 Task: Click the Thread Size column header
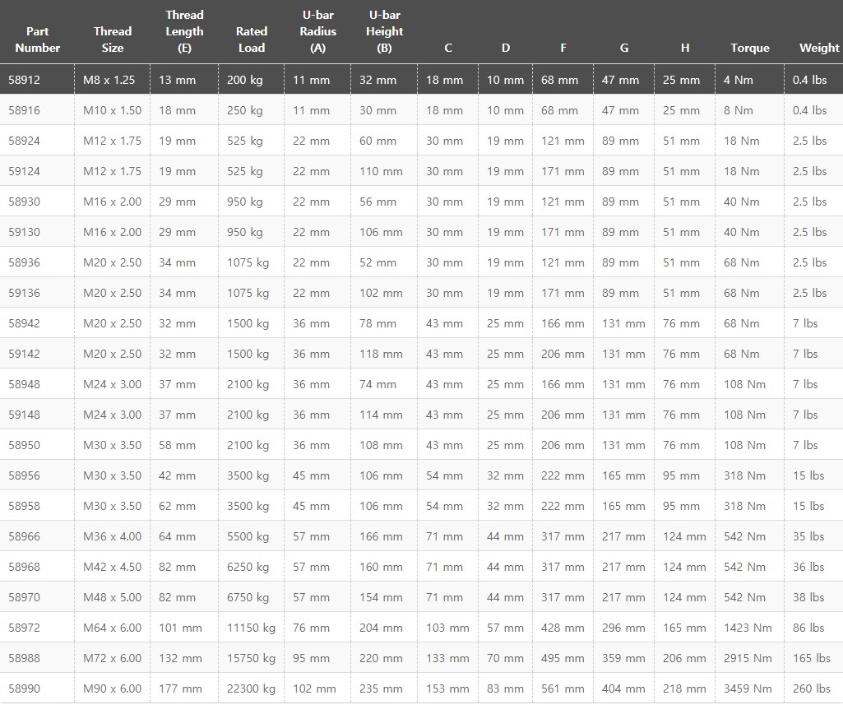[x=113, y=39]
